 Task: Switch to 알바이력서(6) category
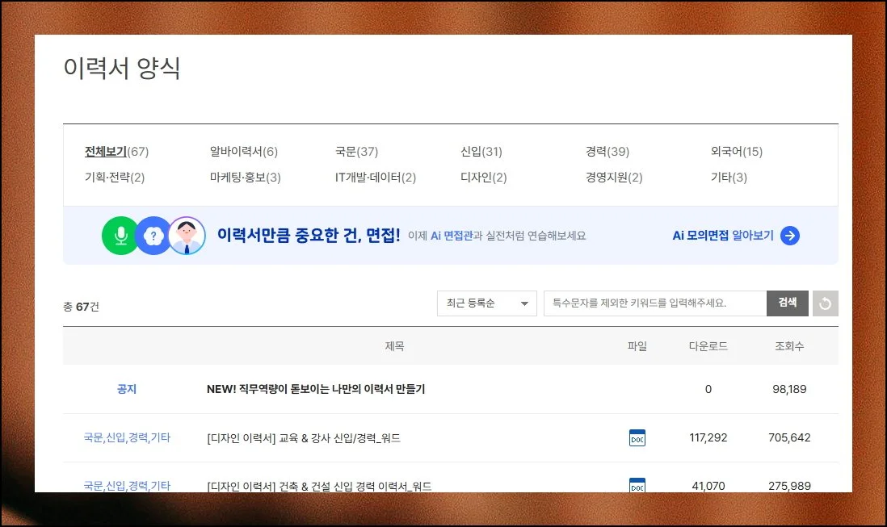tap(243, 152)
